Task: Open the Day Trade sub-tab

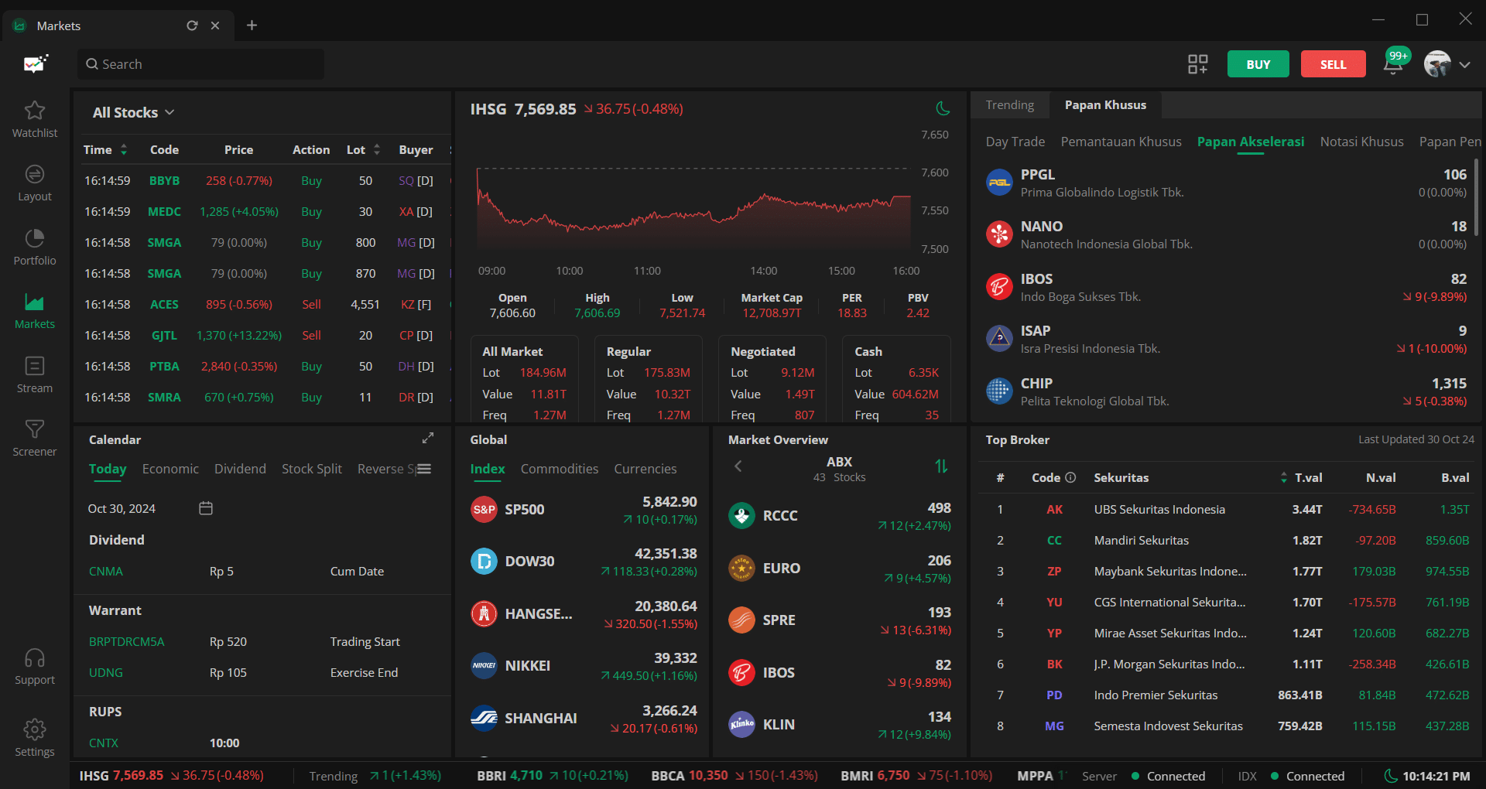Action: pos(1015,142)
